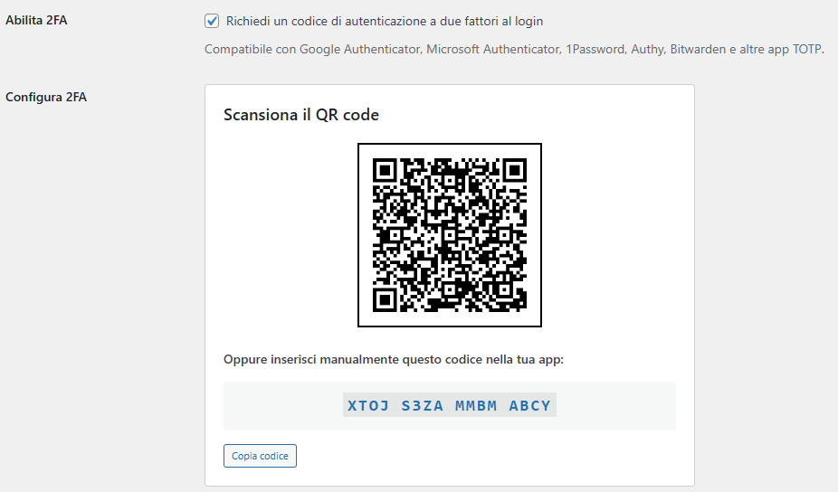838x492 pixels.
Task: Click the 'Scansiona il QR code' heading
Action: pyautogui.click(x=301, y=115)
